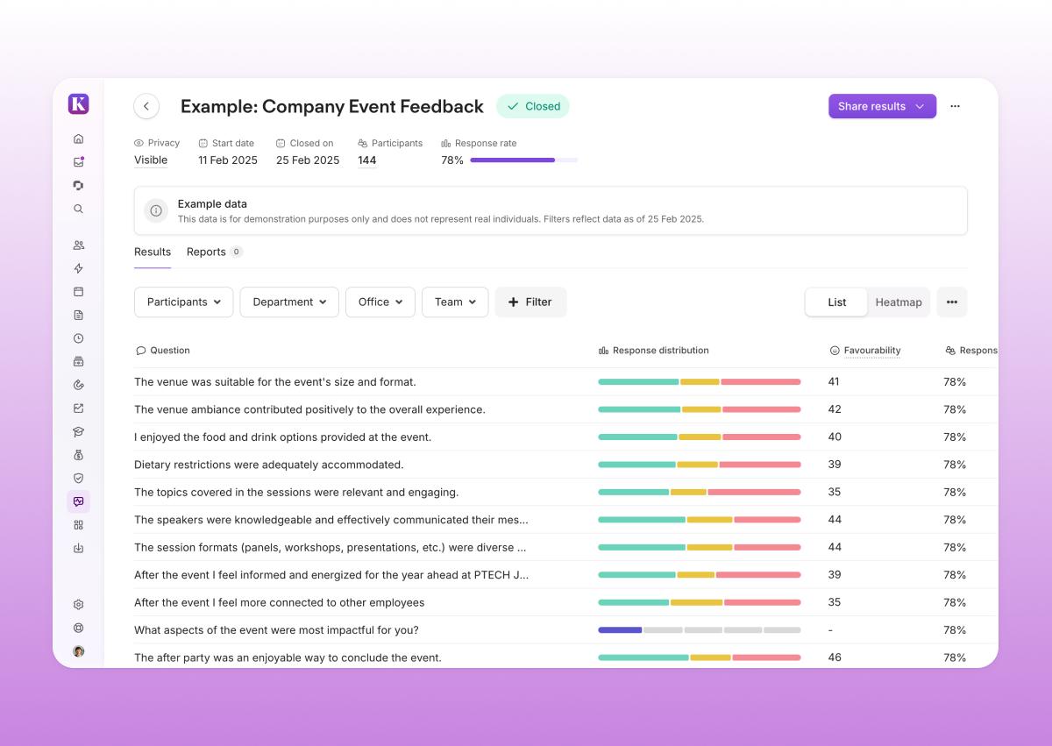Click the 78% response rate progress bar
This screenshot has width=1052, height=746.
523,160
